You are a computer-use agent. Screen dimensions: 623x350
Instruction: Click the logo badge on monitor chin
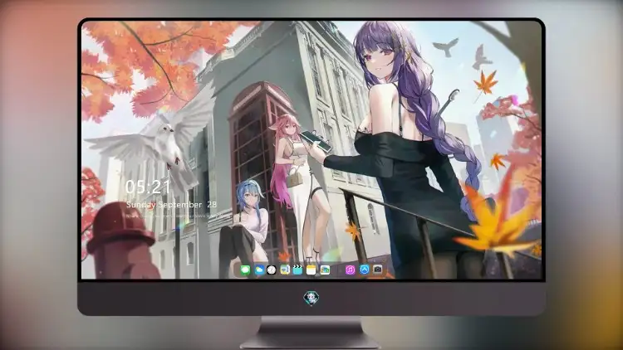[x=311, y=298]
